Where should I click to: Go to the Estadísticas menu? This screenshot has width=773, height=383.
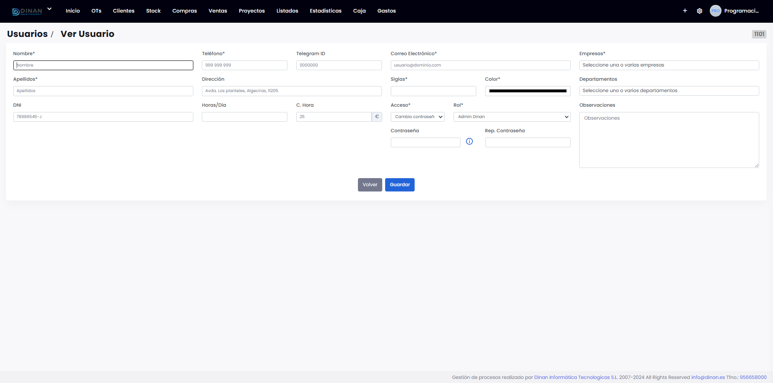pos(325,11)
